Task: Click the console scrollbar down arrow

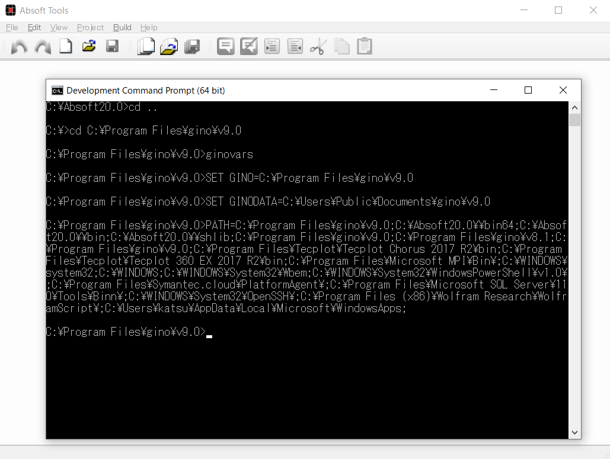Action: coord(574,432)
